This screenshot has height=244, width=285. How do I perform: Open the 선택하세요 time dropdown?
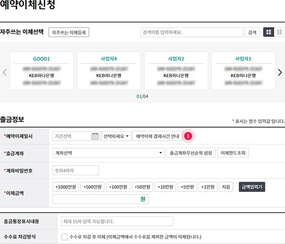[116, 136]
